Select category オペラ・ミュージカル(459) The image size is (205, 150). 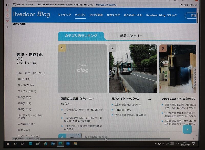pyautogui.click(x=30, y=117)
